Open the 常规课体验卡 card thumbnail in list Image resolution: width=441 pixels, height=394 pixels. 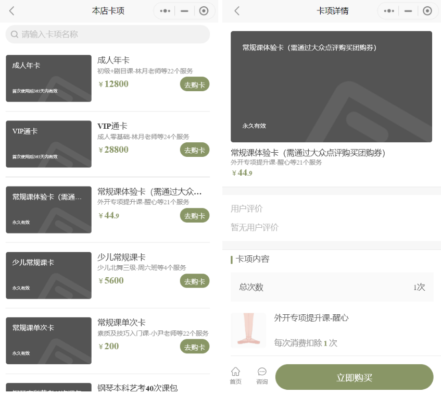coord(48,210)
